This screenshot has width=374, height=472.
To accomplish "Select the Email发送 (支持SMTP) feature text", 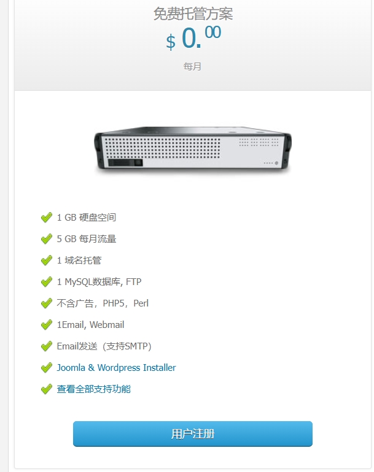I will click(x=104, y=346).
